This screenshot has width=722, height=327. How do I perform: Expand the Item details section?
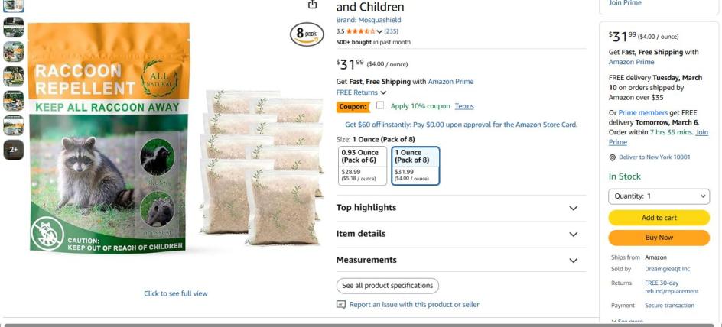[457, 234]
